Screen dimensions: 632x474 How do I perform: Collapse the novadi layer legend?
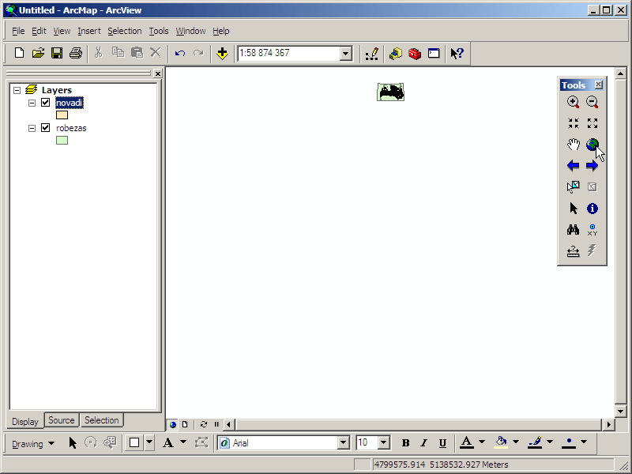32,103
